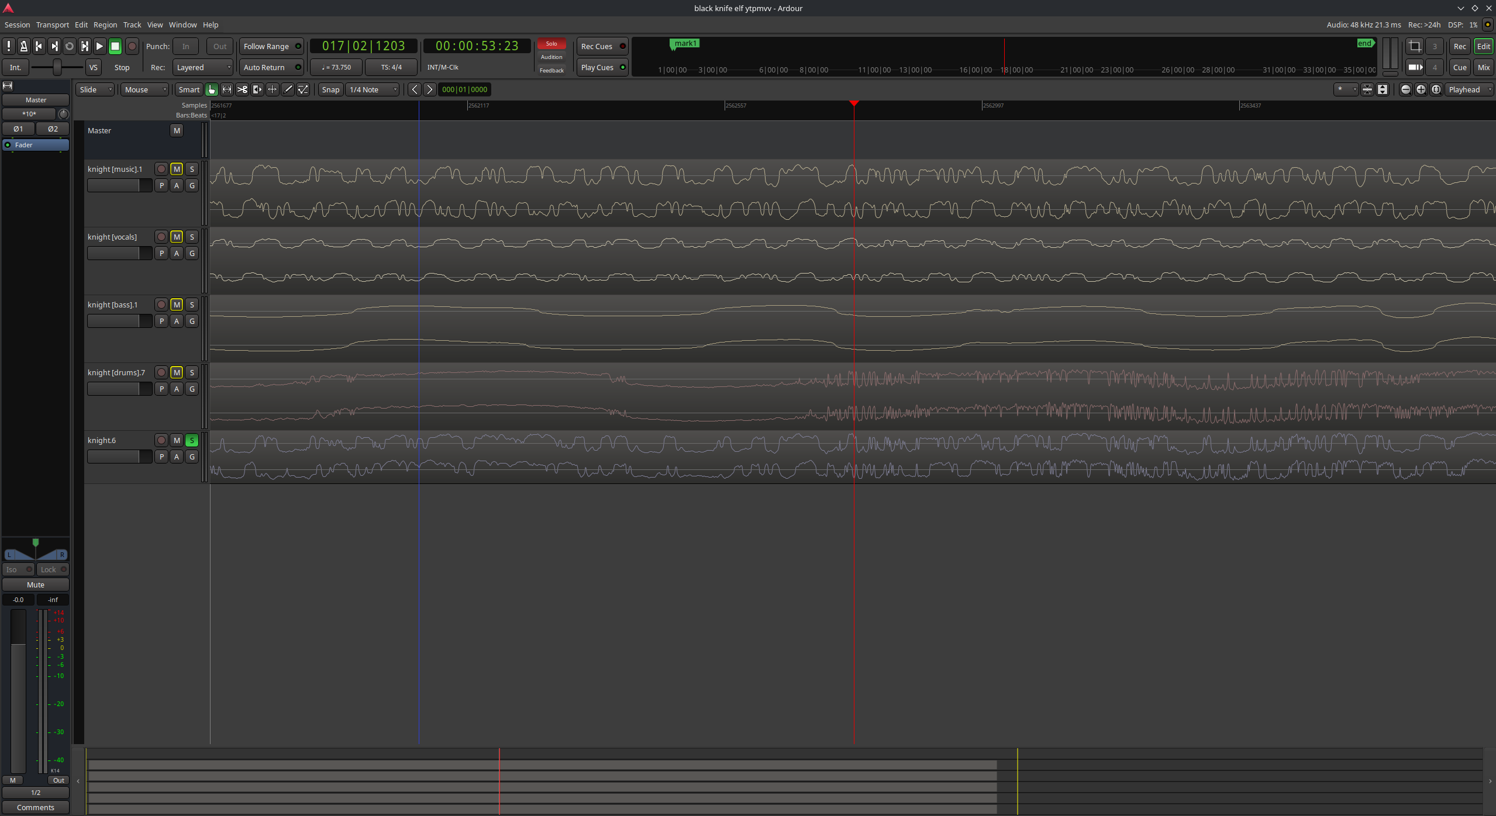Expand tracks height icon
The height and width of the screenshot is (816, 1496).
click(1383, 89)
